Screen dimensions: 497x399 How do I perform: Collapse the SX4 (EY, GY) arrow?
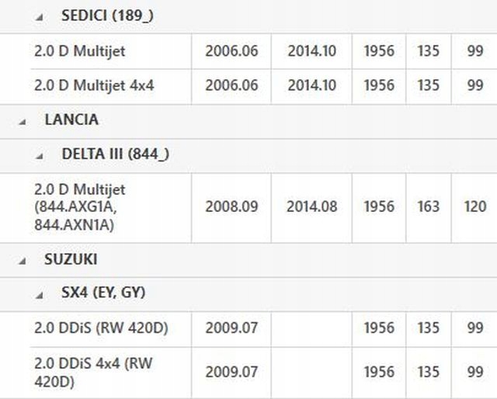(x=40, y=294)
